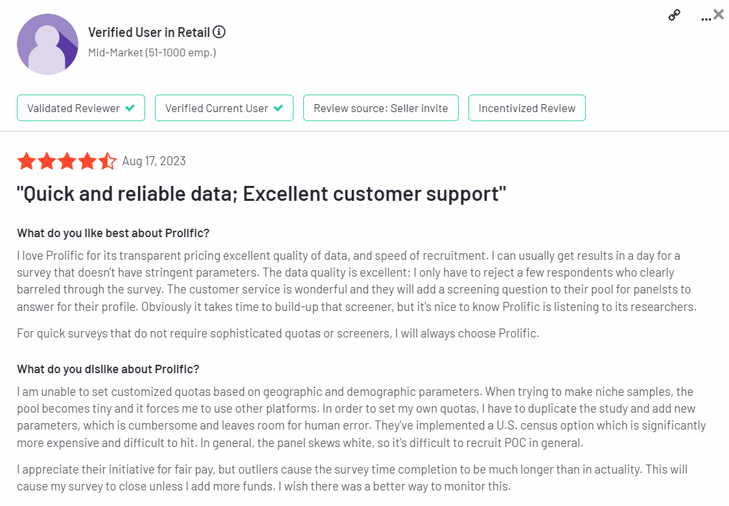
Task: Click the Review source: Seller invite badge
Action: click(x=381, y=108)
